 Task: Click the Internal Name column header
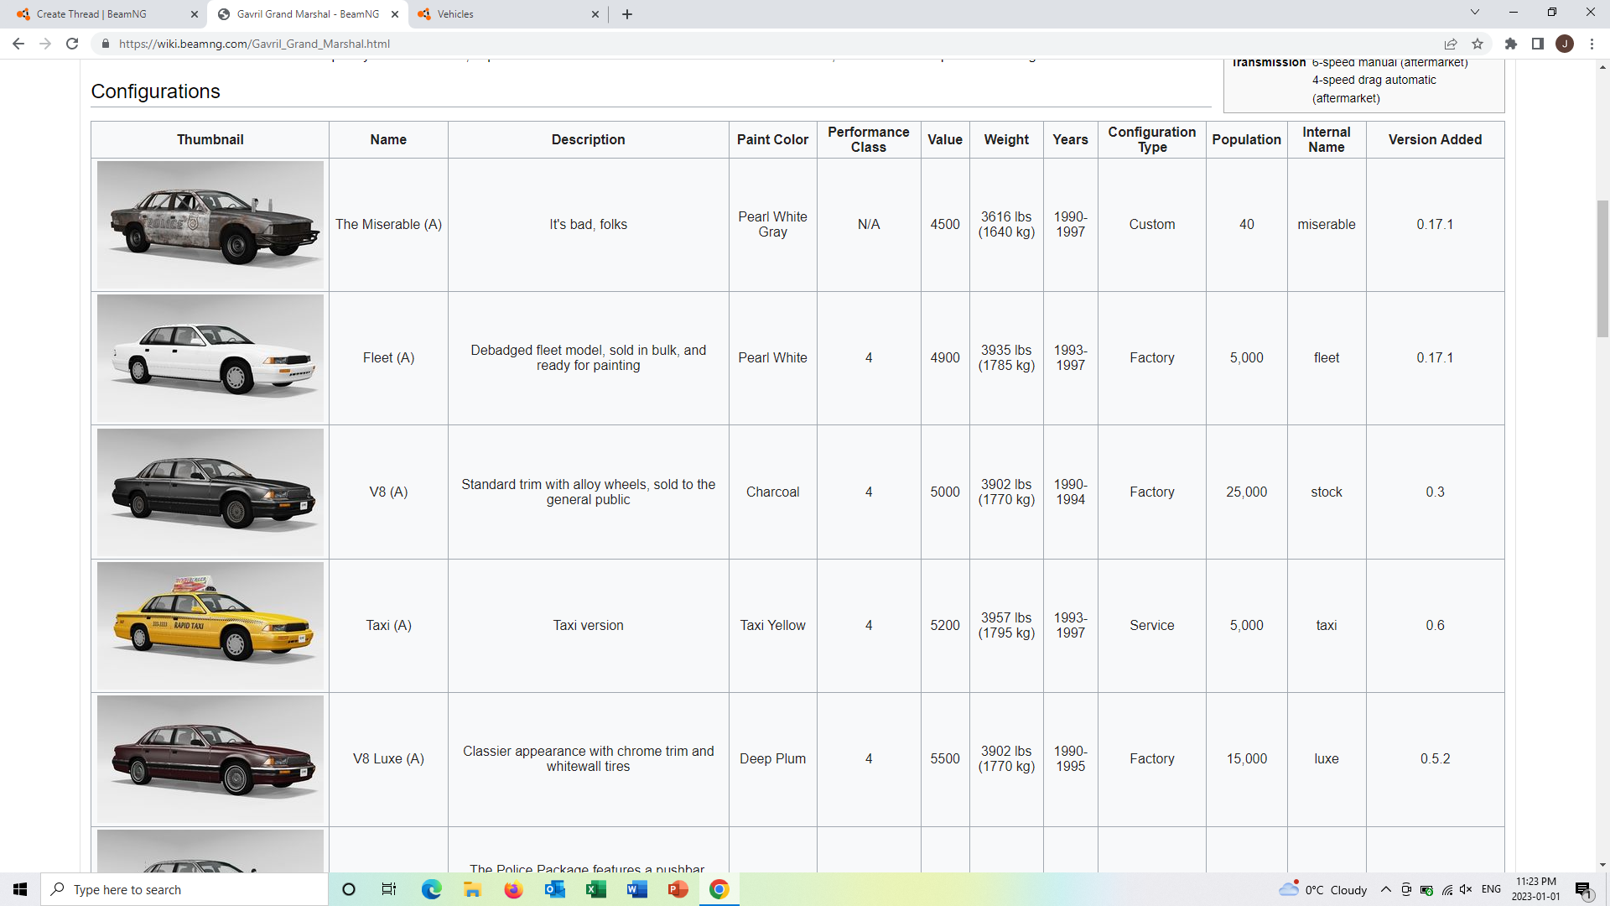point(1327,139)
